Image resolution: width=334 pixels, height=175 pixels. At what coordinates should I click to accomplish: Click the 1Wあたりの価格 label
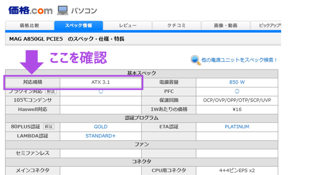point(169,109)
